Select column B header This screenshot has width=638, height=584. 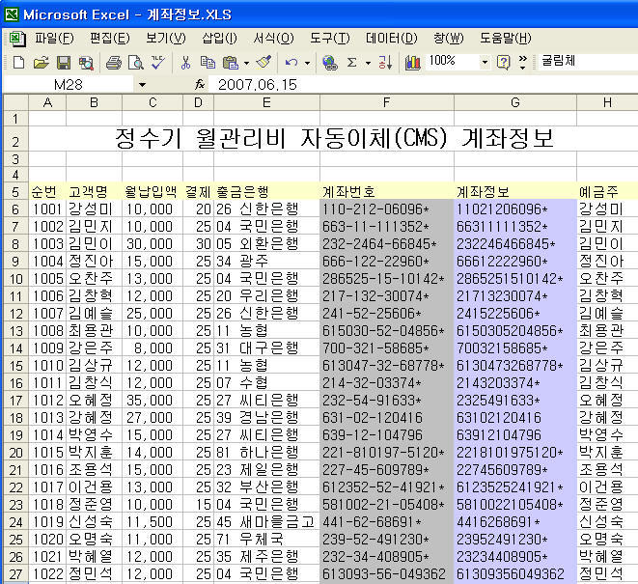pos(94,102)
